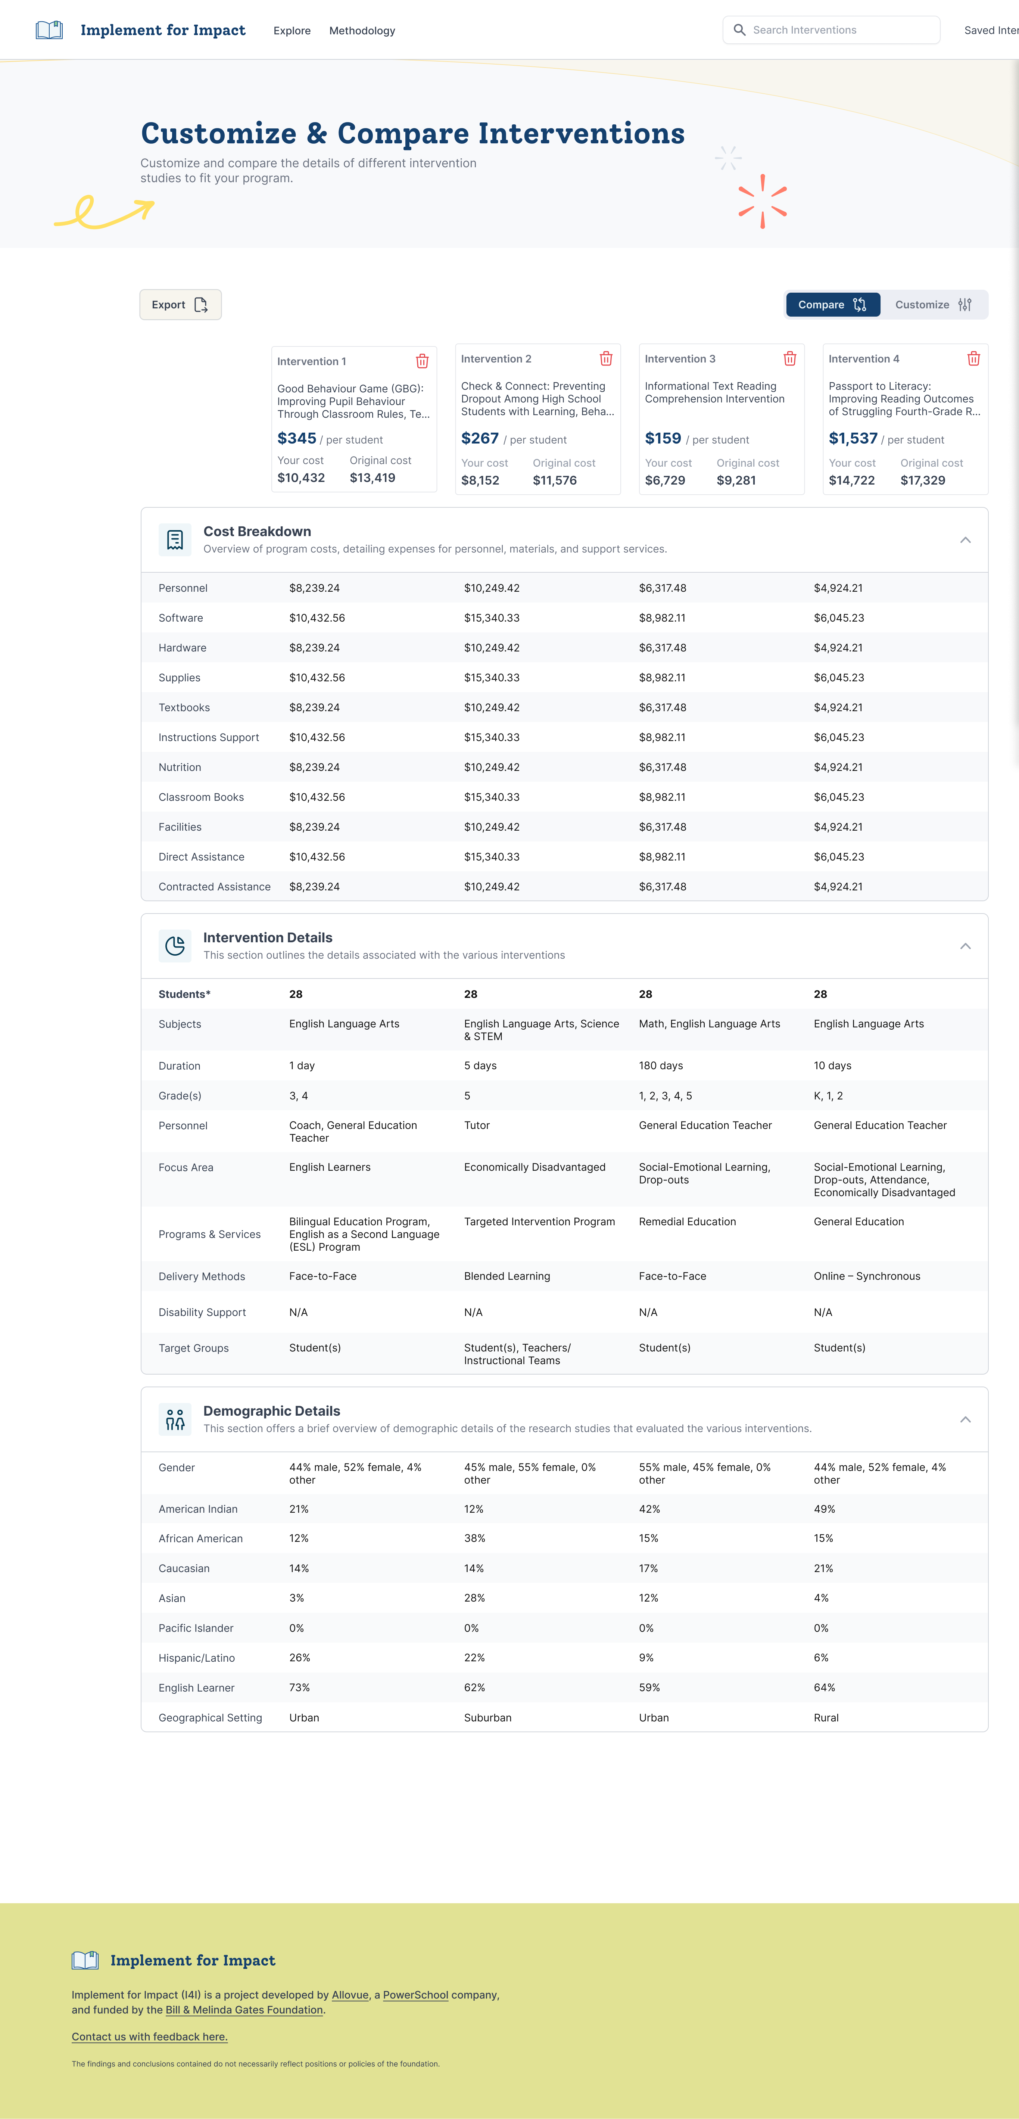Collapse the Intervention Details section

click(966, 946)
